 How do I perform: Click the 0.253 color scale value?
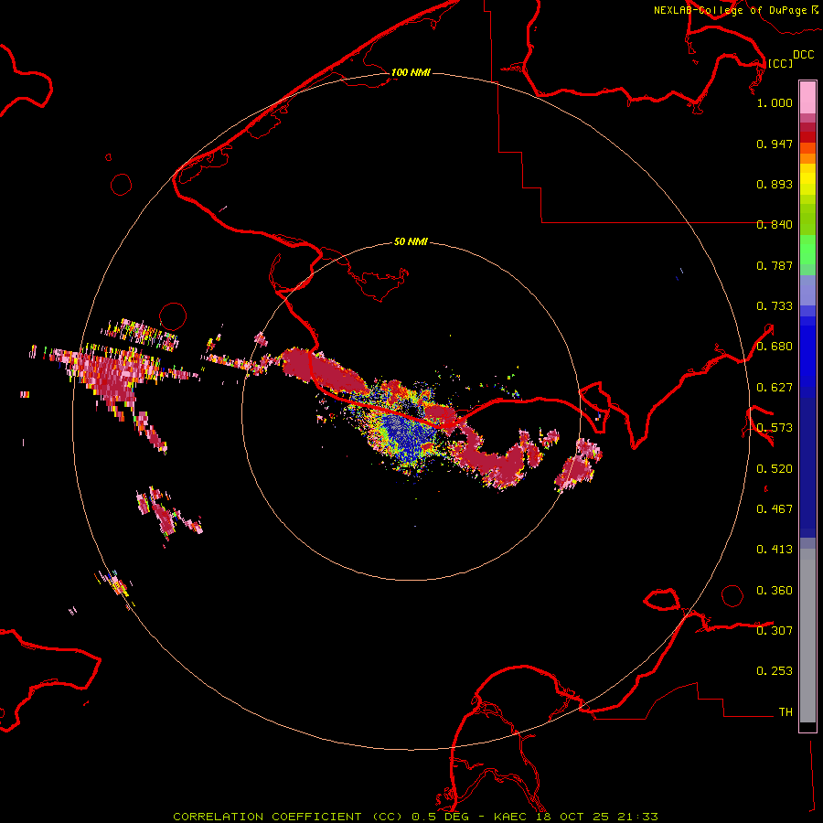click(x=775, y=671)
